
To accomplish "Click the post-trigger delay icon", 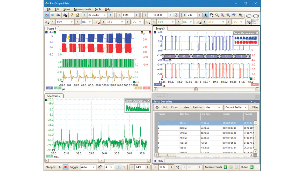I will [177, 167].
